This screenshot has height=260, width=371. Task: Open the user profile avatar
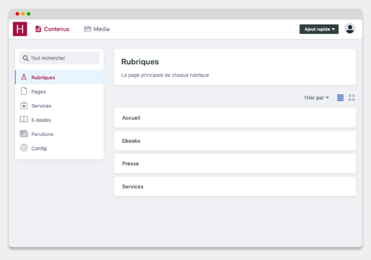click(349, 29)
